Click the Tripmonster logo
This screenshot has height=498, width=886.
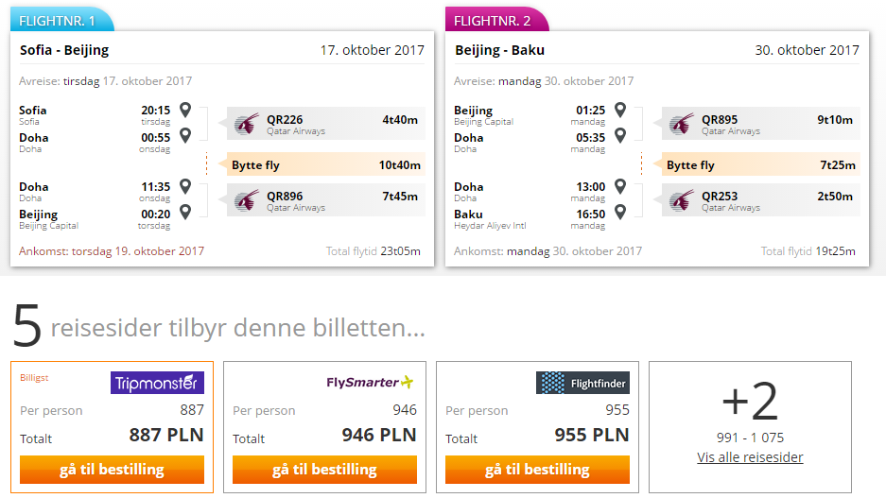click(x=157, y=383)
